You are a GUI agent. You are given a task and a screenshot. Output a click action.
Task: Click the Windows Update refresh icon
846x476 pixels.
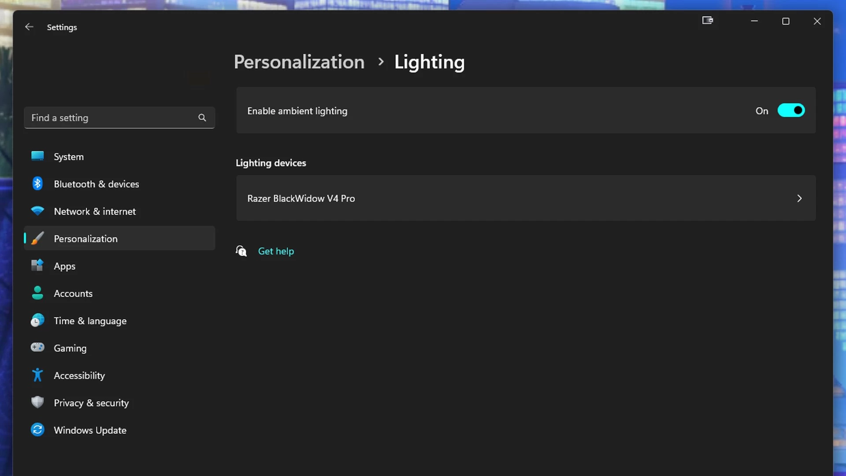[x=37, y=430]
